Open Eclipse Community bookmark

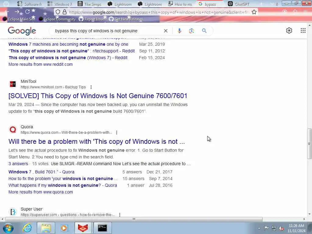[x=57, y=19]
